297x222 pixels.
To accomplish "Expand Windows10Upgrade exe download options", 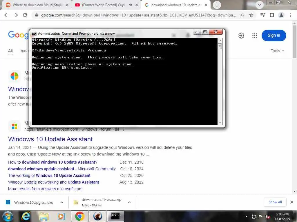I will pyautogui.click(x=62, y=202).
